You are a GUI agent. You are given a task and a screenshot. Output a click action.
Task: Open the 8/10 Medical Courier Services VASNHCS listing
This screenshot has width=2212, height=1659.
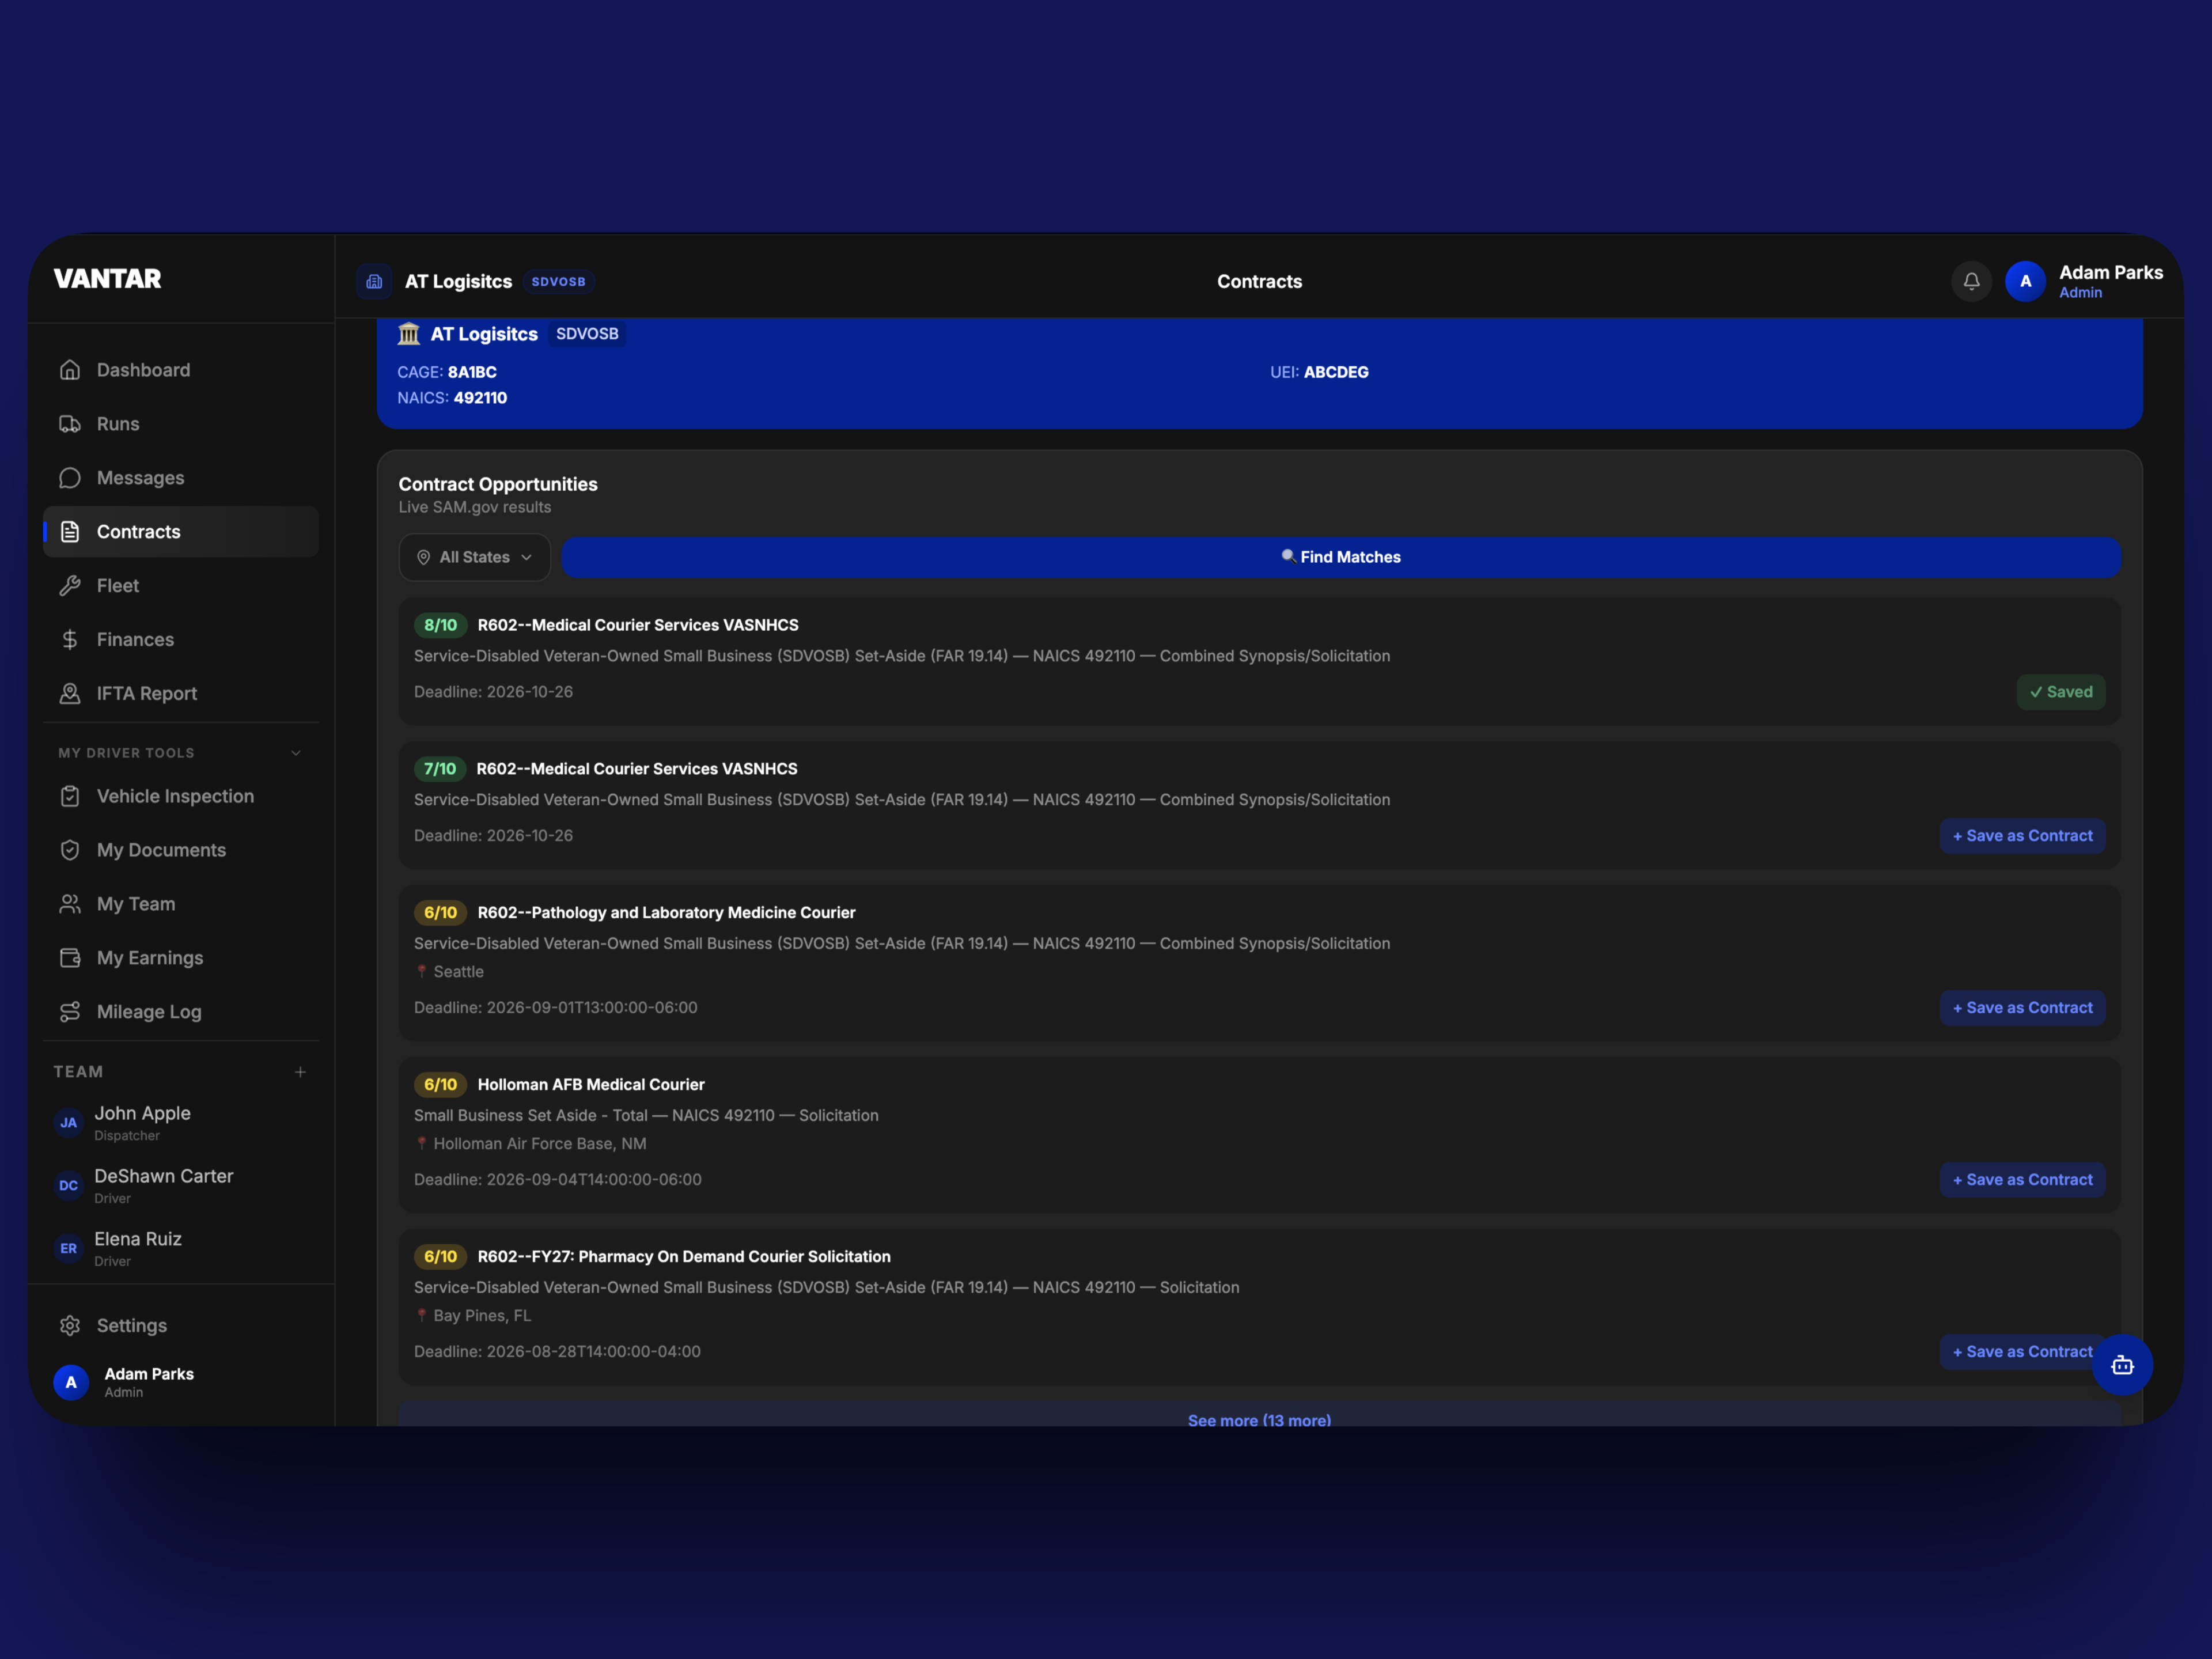(x=638, y=625)
